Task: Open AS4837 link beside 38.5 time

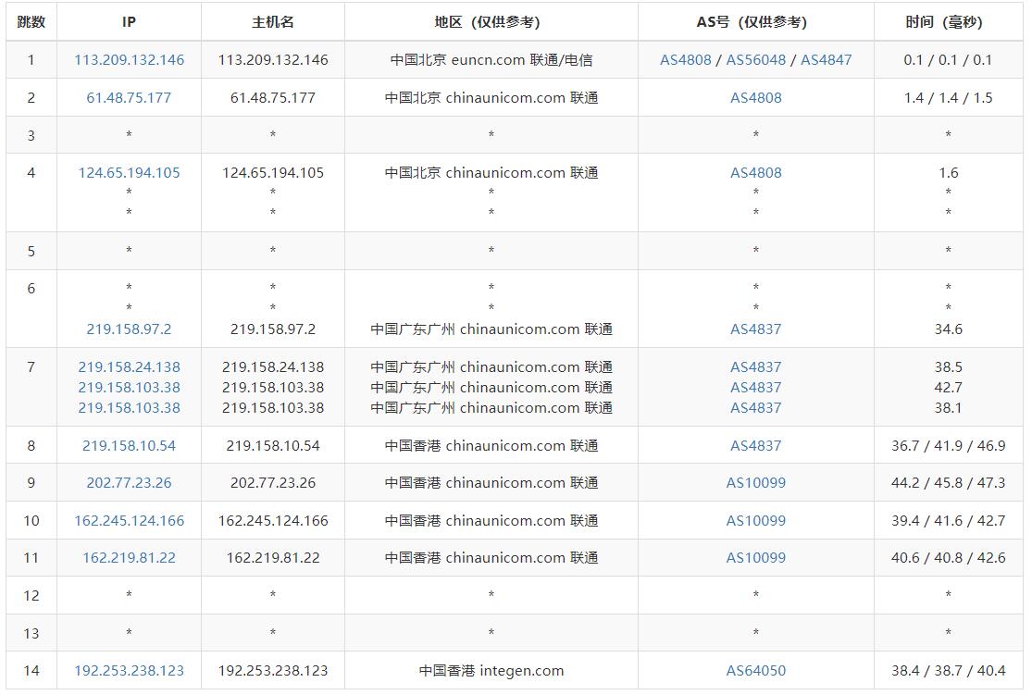Action: [756, 367]
